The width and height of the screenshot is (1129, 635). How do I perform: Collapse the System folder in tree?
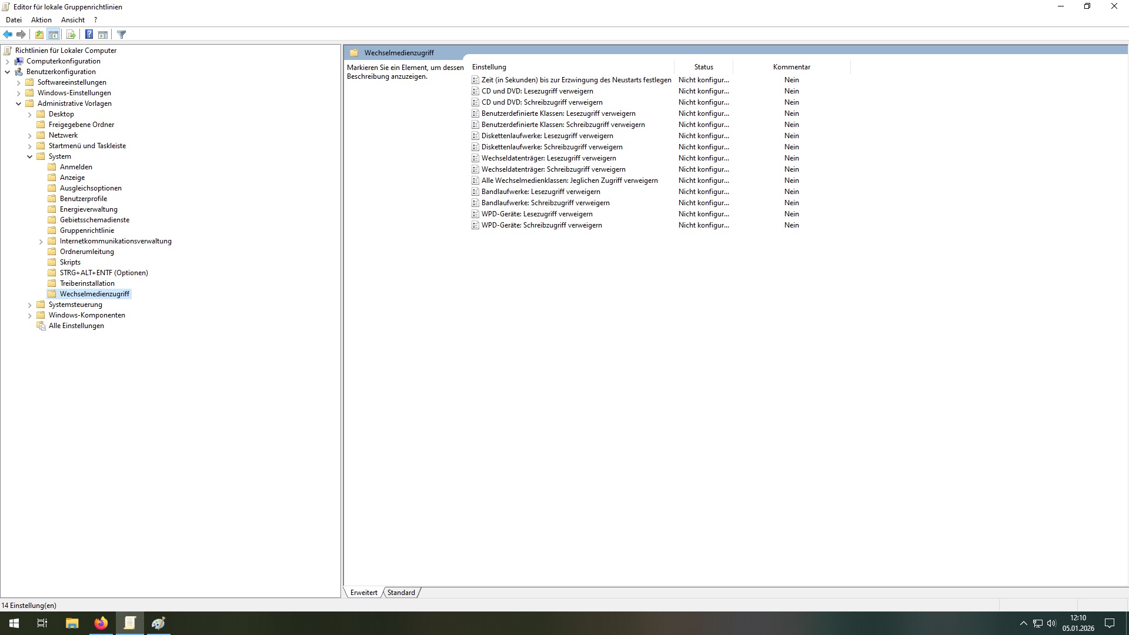tap(29, 156)
